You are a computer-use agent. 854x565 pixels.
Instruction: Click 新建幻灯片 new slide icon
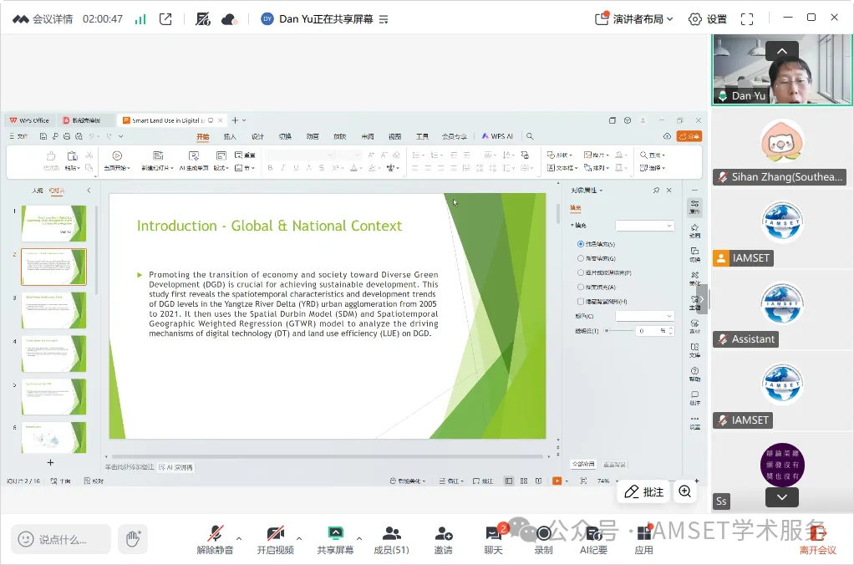pyautogui.click(x=158, y=155)
